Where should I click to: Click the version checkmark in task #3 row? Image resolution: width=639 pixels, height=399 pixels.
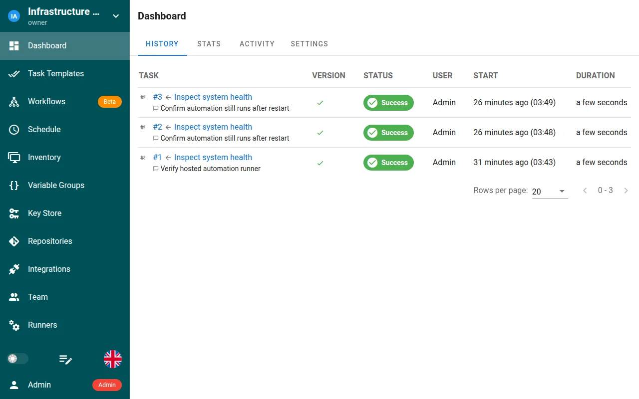tap(320, 103)
